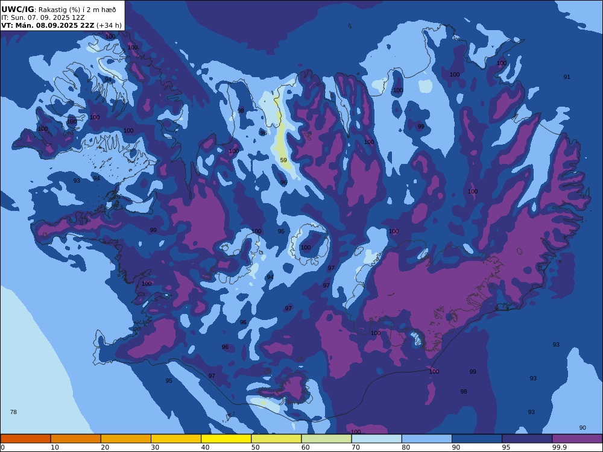Click the 'VT: Mán. 08.09.2025 22Z (+34 h)' line
603x452 pixels.
coord(62,25)
